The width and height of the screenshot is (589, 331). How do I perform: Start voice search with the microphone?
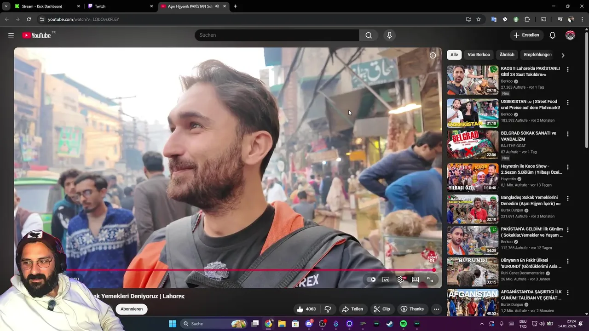(390, 35)
